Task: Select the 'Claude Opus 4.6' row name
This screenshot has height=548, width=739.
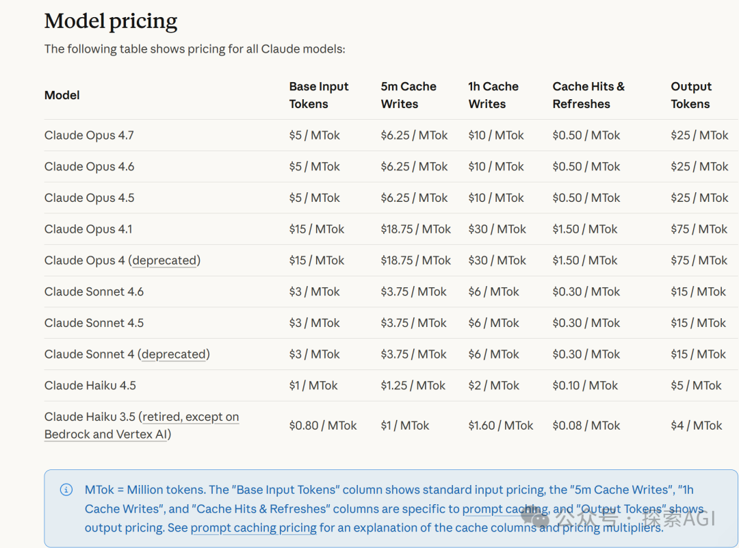Action: pyautogui.click(x=89, y=167)
